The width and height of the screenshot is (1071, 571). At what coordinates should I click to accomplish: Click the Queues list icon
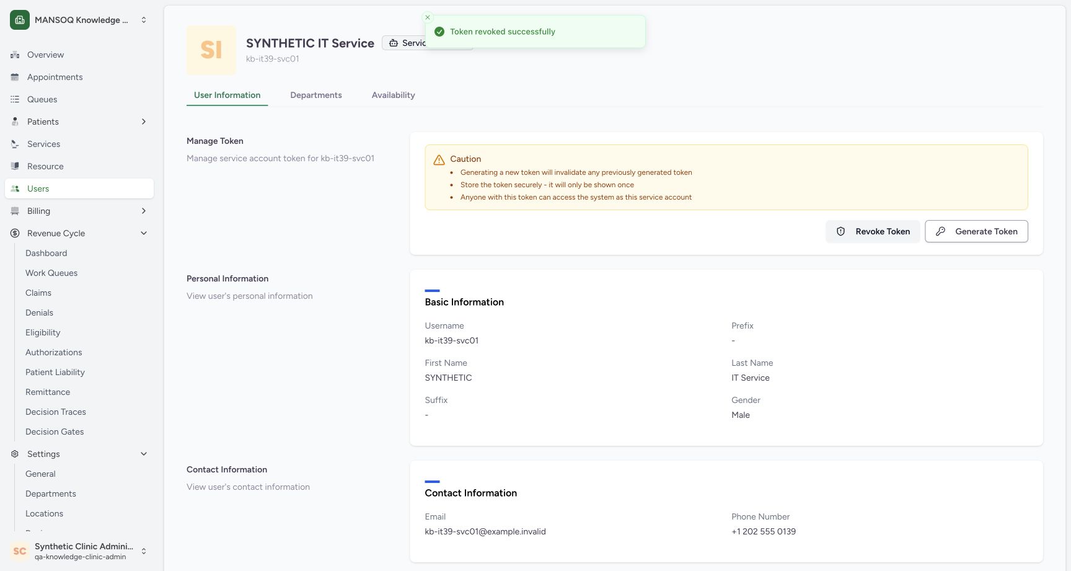click(15, 99)
